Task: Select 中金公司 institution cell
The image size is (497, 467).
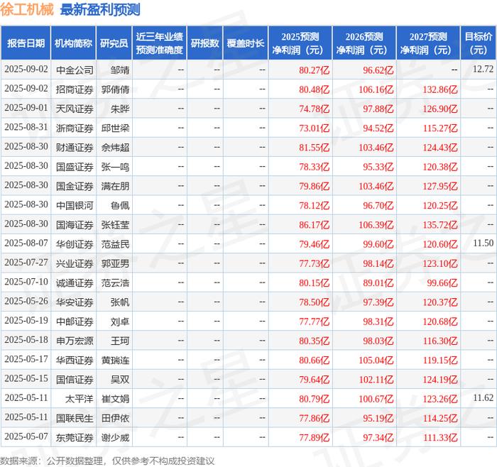Action: click(x=75, y=70)
